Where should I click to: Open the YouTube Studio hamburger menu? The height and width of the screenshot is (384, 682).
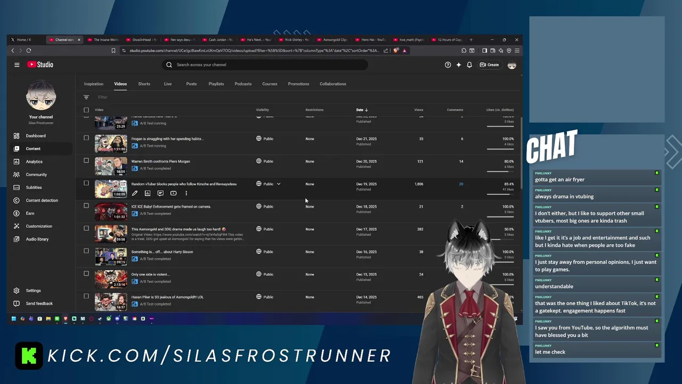coord(17,65)
